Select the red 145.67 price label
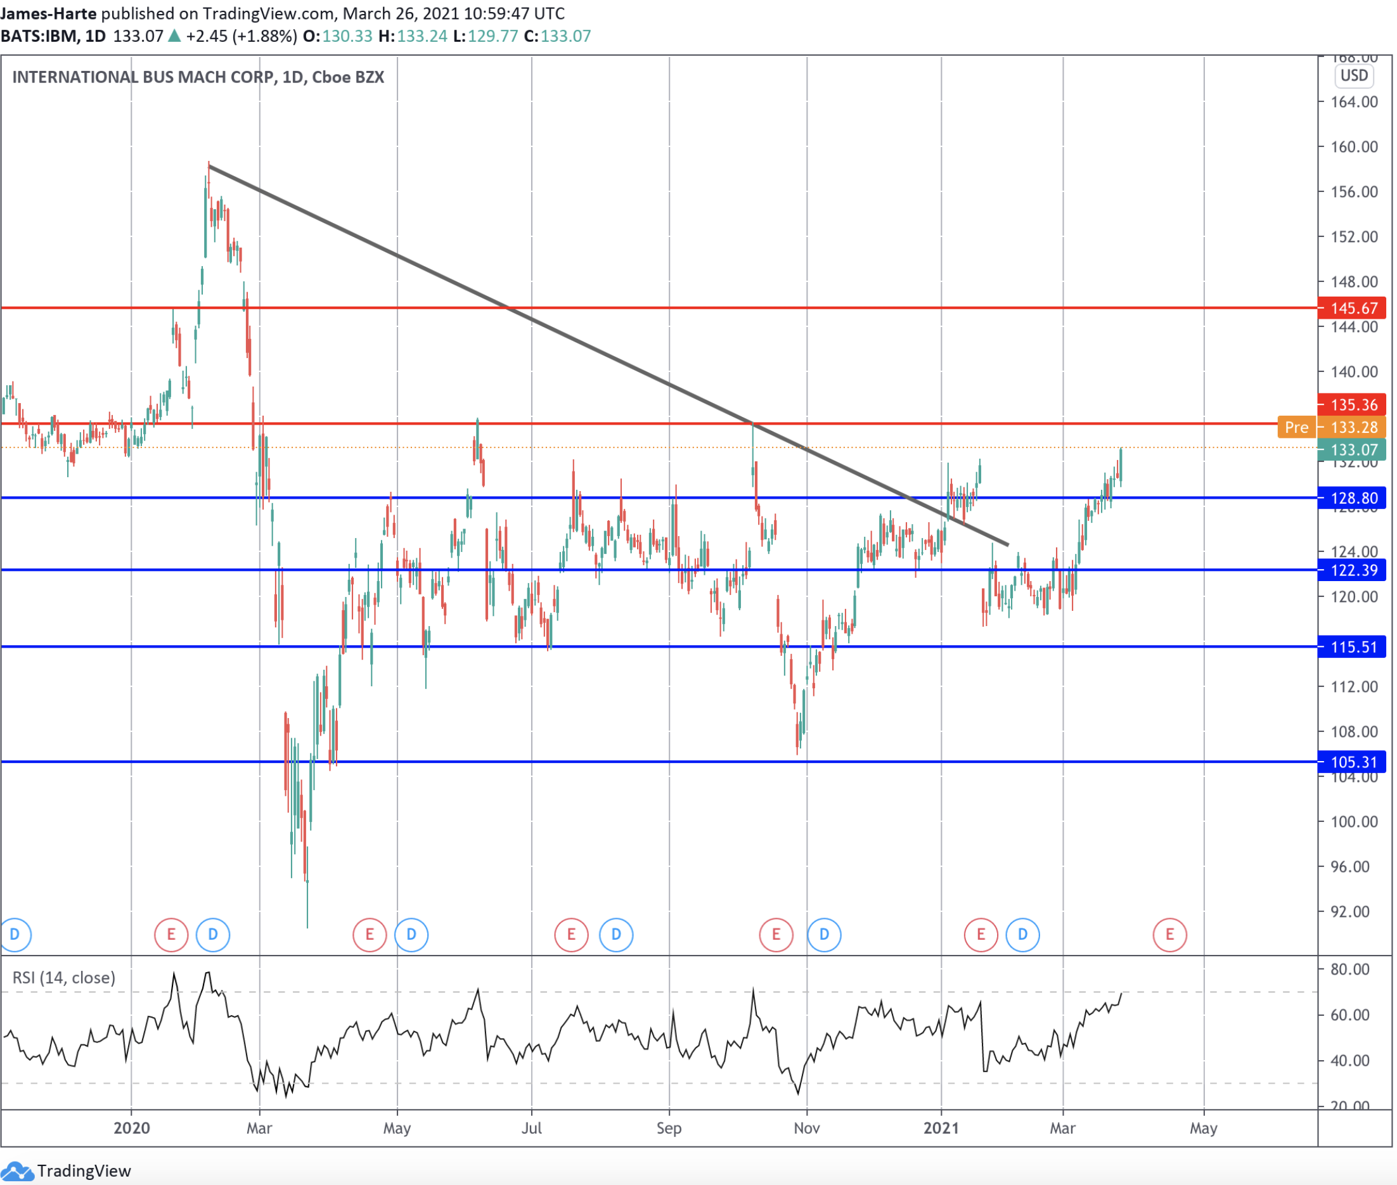1397x1185 pixels. point(1352,308)
